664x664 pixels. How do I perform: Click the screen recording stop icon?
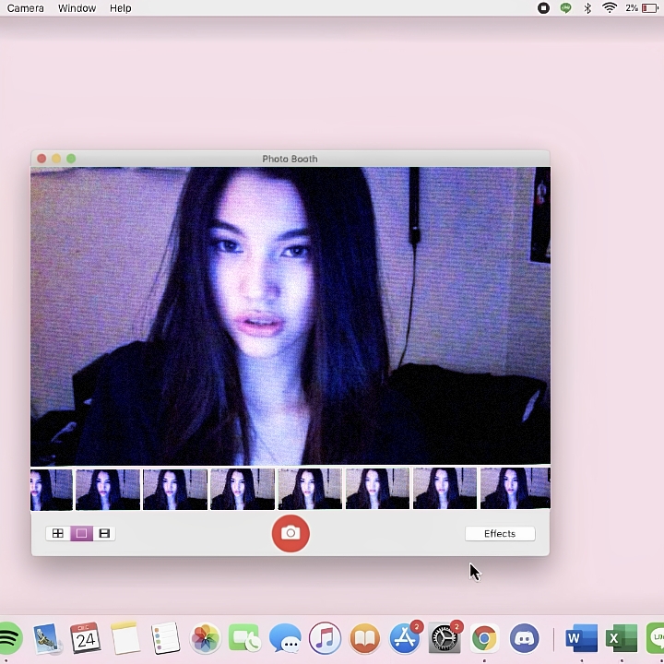coord(543,8)
